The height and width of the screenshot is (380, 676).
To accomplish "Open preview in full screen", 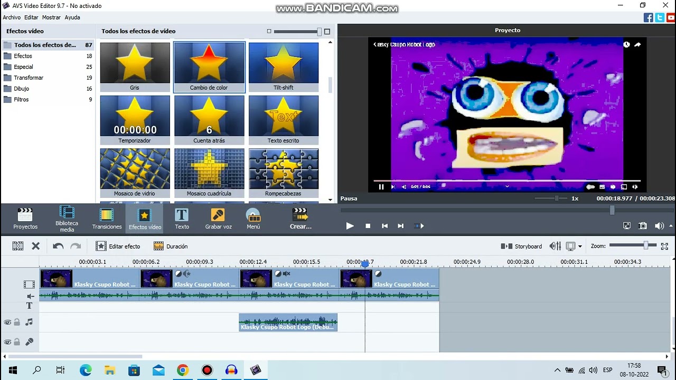I will click(627, 226).
